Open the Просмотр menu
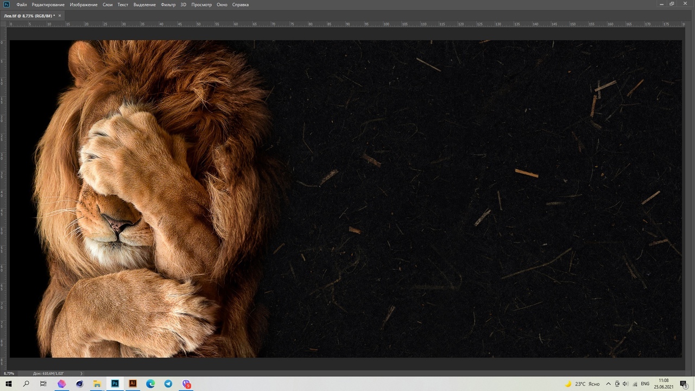This screenshot has height=391, width=695. pyautogui.click(x=201, y=4)
